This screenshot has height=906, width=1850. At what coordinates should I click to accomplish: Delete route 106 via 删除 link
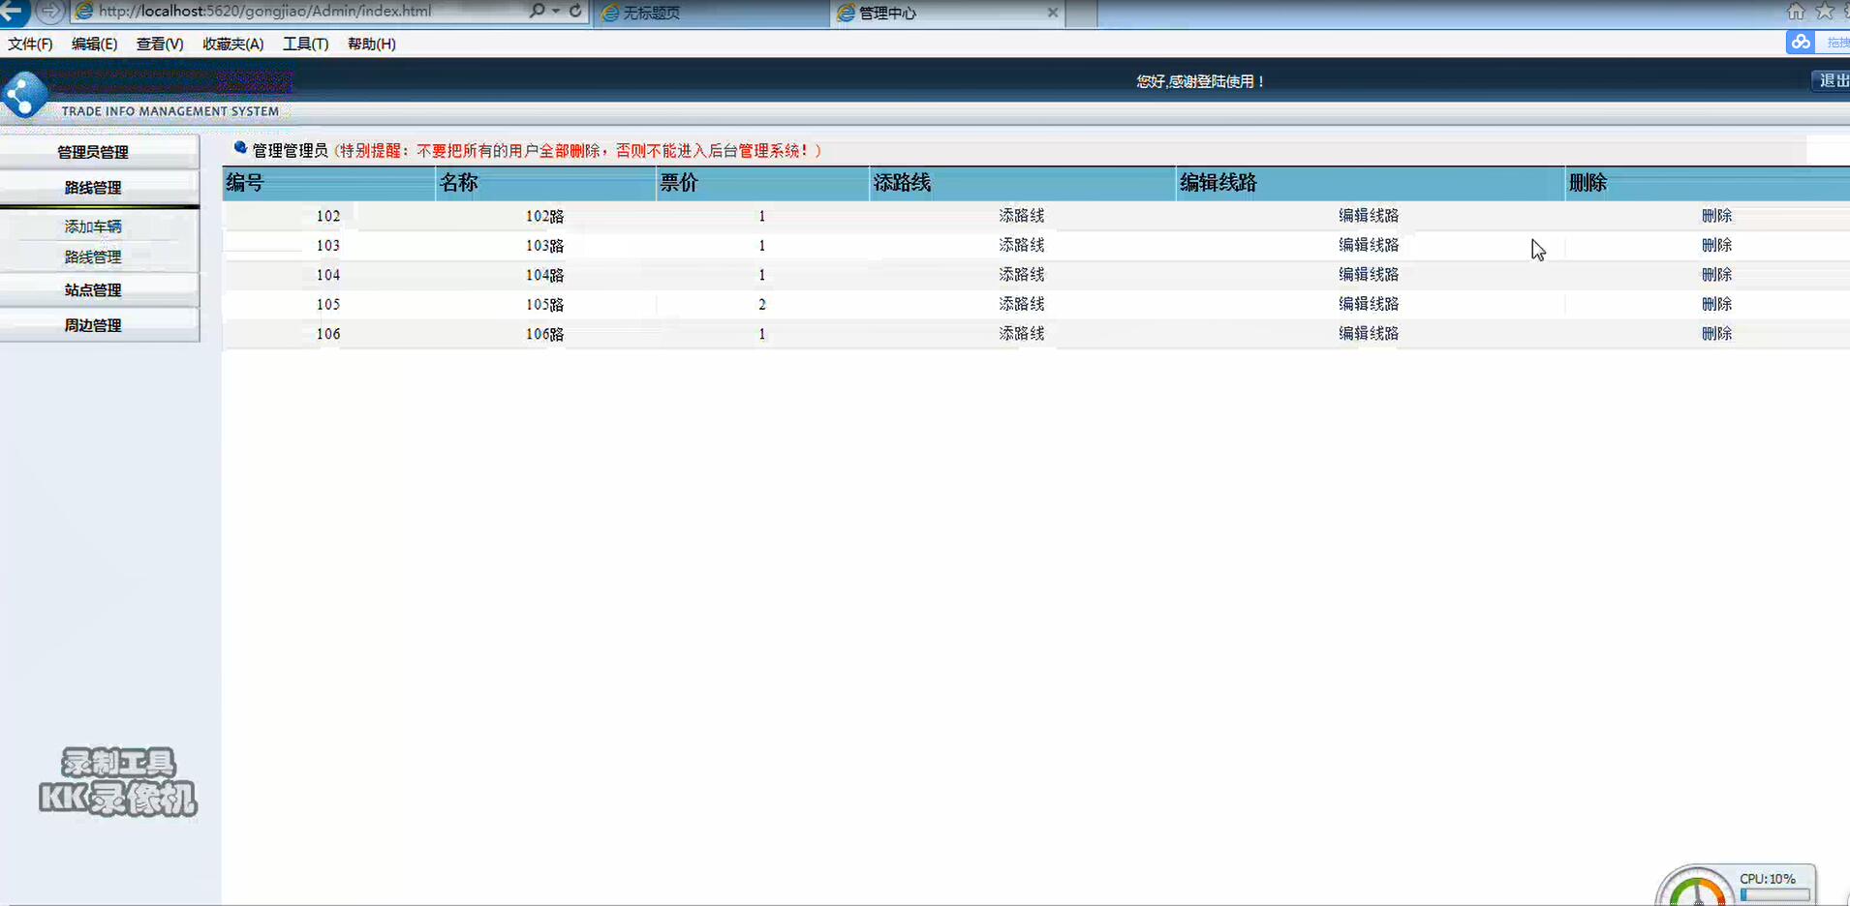point(1716,333)
